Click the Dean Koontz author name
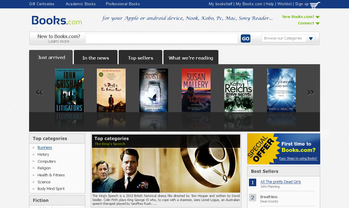 pos(269,202)
